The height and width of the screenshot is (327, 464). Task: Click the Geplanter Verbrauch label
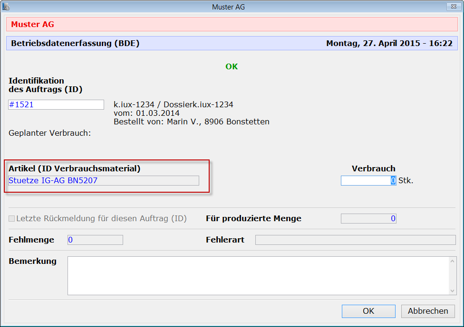click(49, 133)
